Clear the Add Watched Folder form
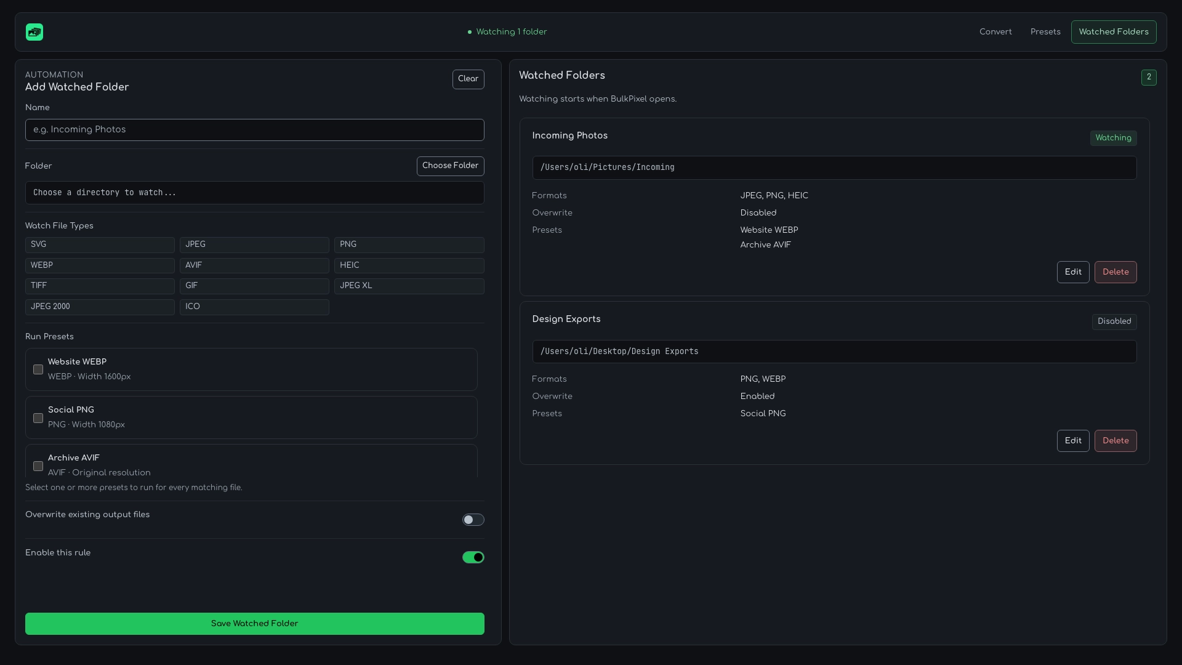The height and width of the screenshot is (665, 1182). pos(468,79)
